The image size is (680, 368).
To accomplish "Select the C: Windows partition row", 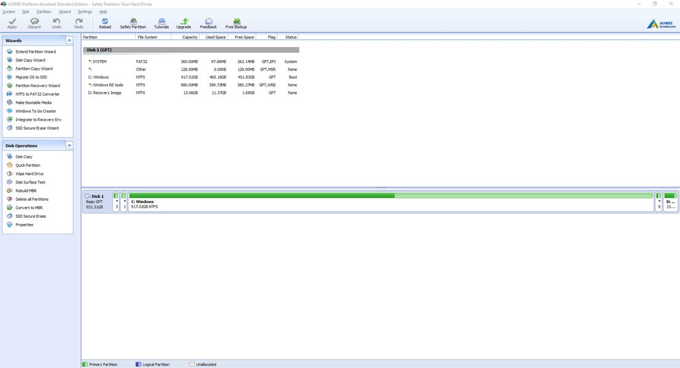I will coord(191,77).
